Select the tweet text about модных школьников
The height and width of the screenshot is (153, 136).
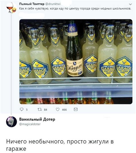[x=75, y=9]
